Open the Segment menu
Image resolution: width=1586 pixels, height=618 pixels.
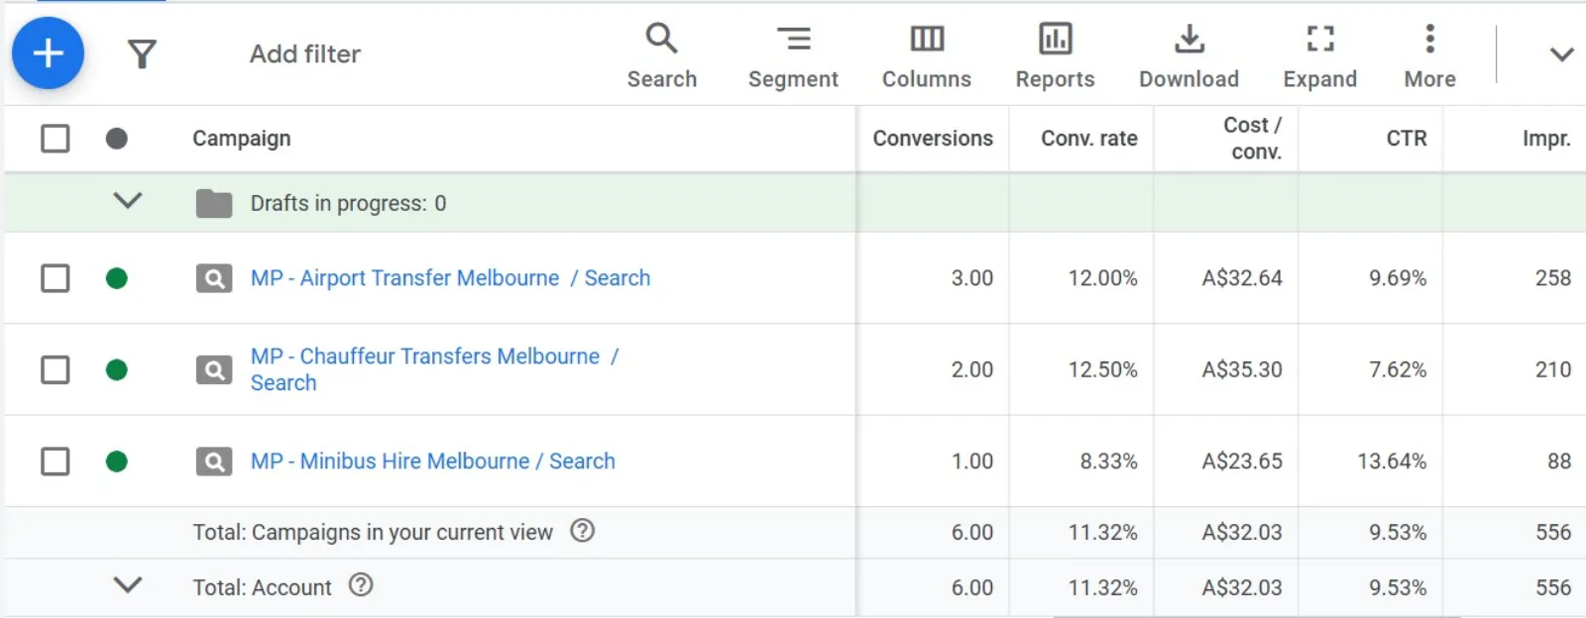click(793, 56)
